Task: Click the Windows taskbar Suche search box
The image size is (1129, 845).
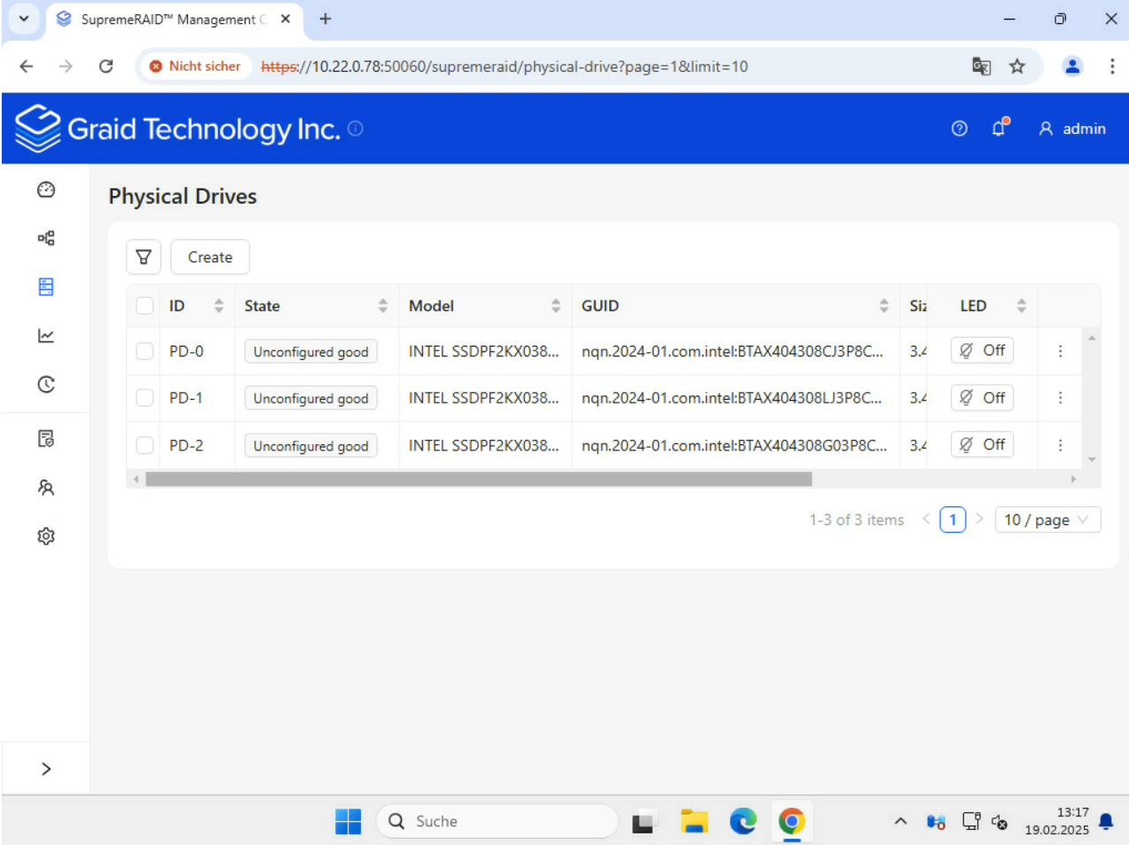Action: (x=497, y=821)
